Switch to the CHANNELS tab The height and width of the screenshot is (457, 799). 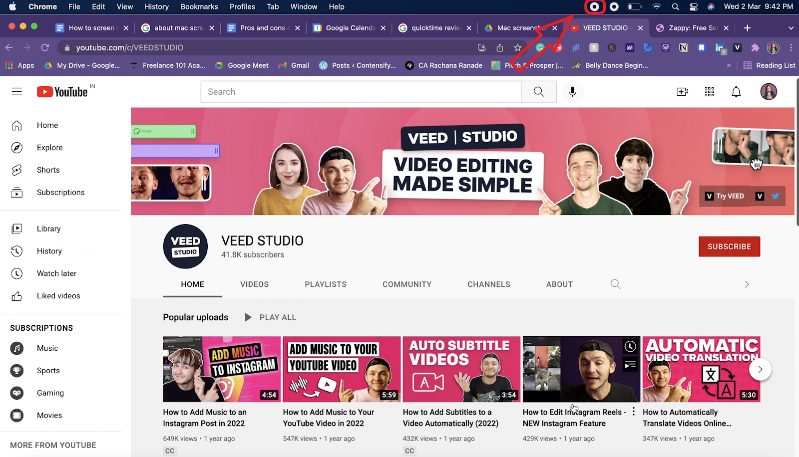click(489, 284)
